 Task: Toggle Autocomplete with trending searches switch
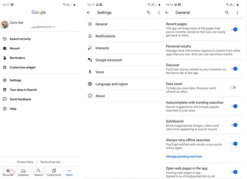pos(234,106)
